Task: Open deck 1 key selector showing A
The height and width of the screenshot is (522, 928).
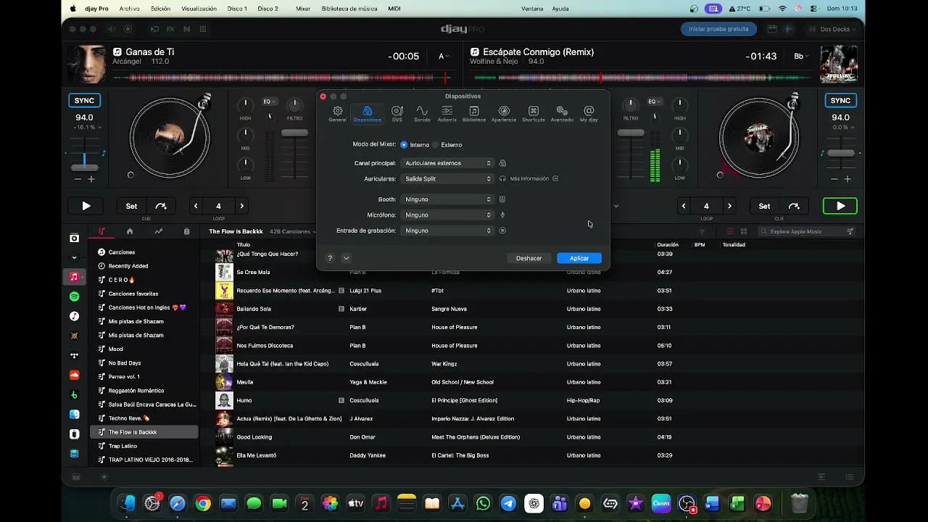Action: [444, 56]
